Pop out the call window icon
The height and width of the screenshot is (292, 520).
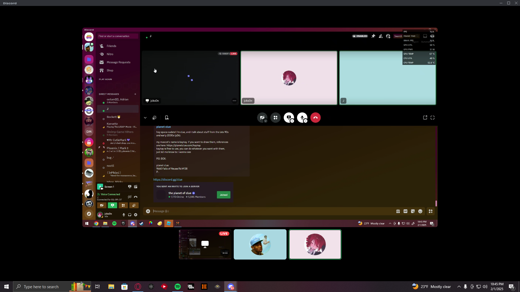(425, 118)
